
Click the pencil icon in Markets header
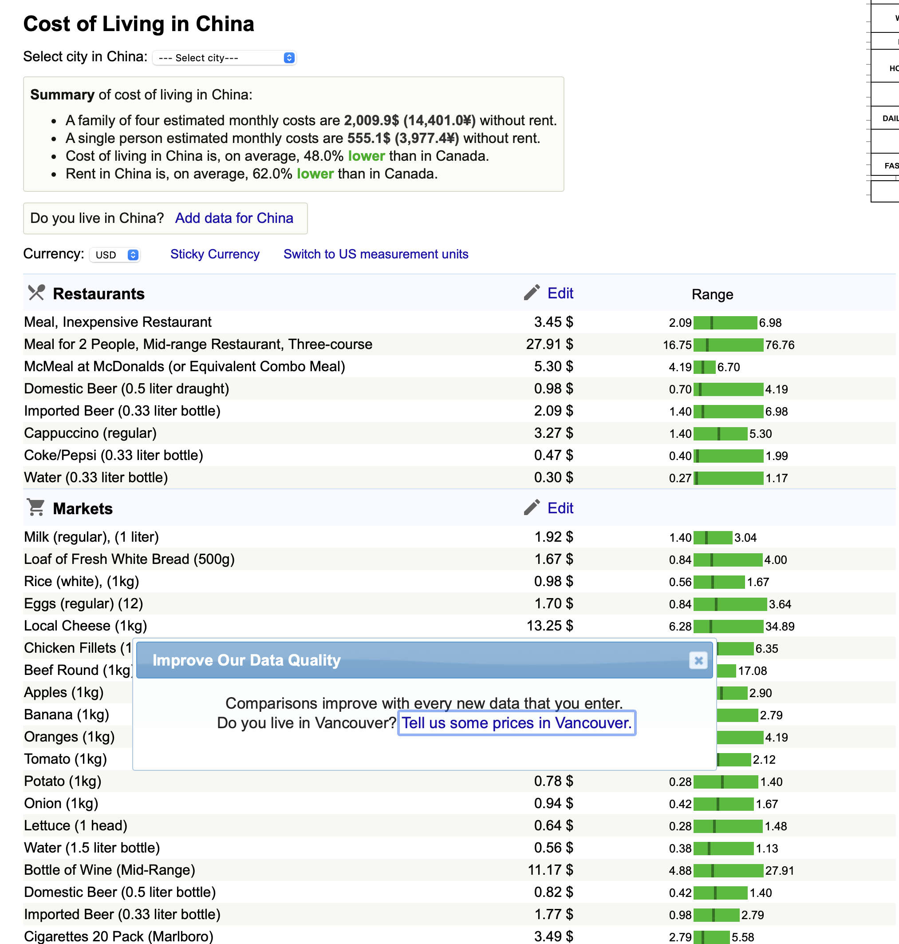click(532, 507)
